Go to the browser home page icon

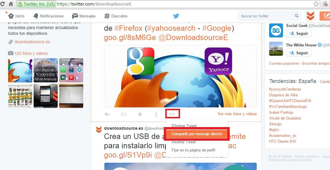tap(11, 4)
